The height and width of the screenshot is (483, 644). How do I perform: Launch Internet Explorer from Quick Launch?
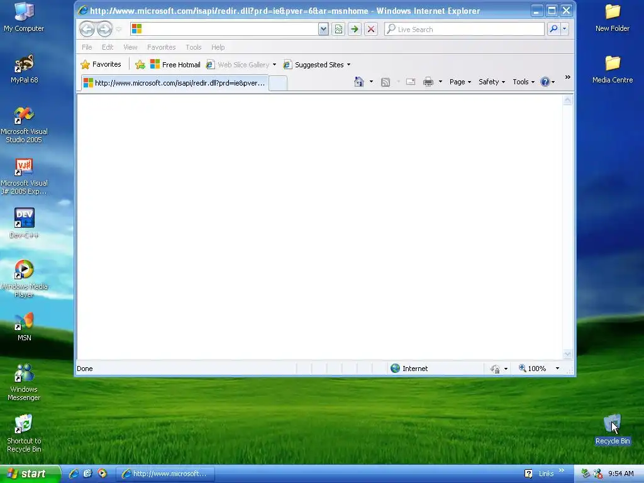click(74, 474)
